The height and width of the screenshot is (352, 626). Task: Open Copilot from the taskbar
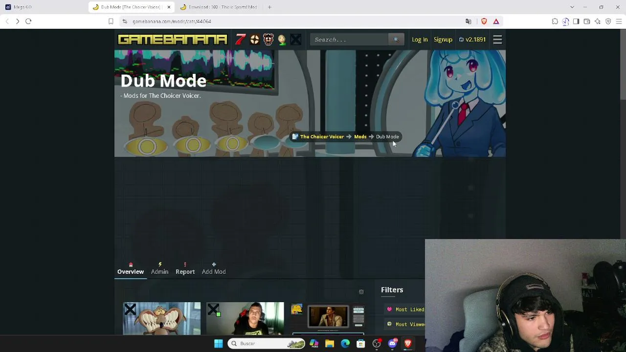click(x=314, y=344)
